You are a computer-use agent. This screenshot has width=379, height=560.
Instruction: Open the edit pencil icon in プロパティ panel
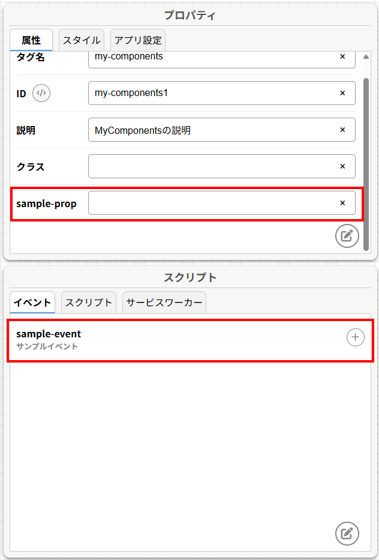[x=347, y=236]
